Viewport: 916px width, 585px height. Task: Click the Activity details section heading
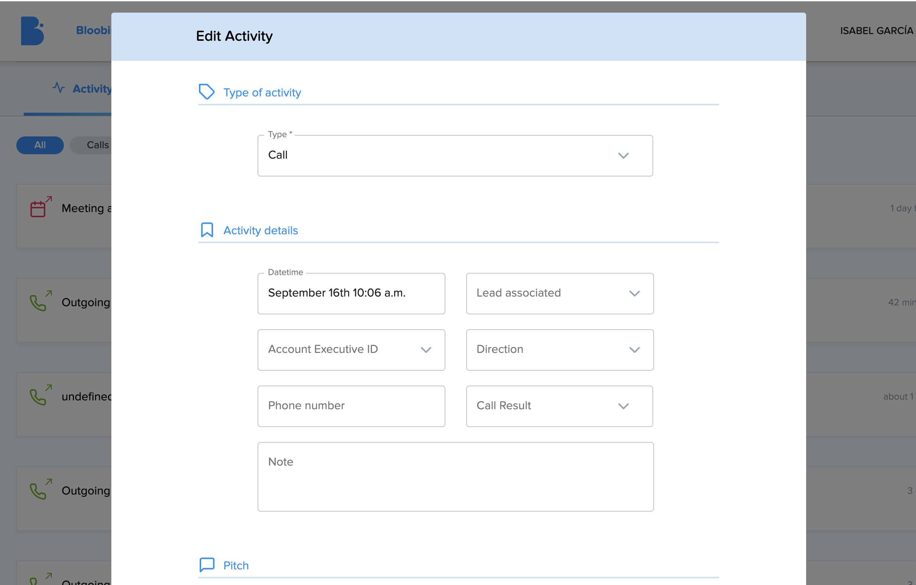point(260,230)
